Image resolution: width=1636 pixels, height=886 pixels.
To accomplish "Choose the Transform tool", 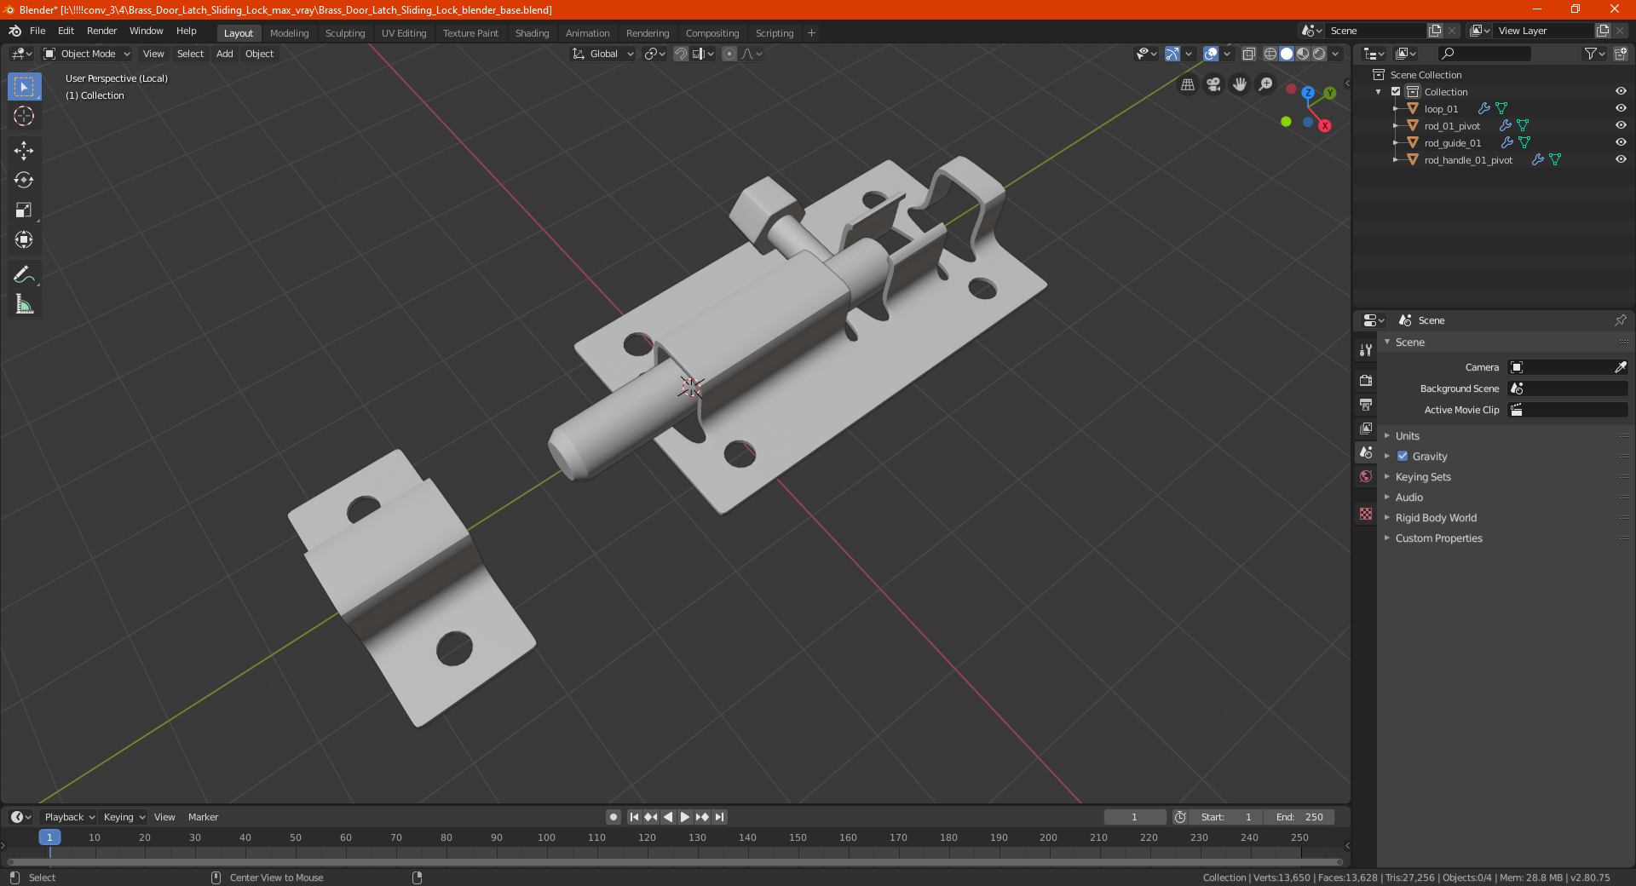I will coord(24,239).
